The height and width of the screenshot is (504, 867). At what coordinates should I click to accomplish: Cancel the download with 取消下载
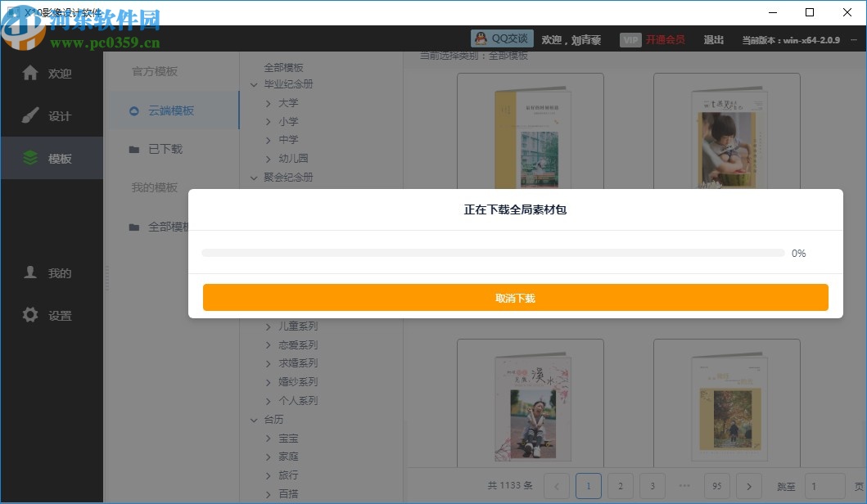click(516, 298)
